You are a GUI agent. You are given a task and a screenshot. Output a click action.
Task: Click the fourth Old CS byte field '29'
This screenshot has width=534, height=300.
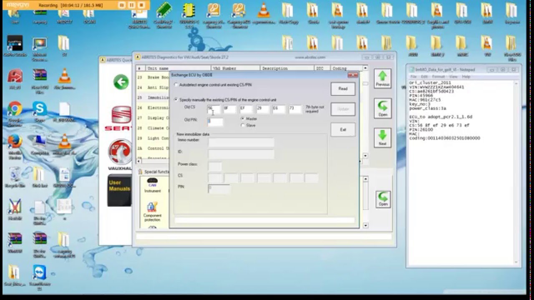[263, 109]
